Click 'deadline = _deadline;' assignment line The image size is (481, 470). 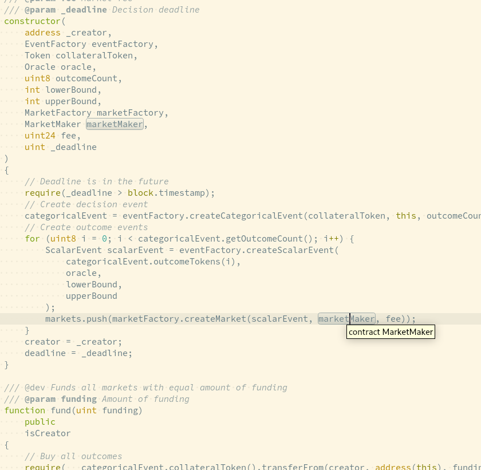(78, 353)
